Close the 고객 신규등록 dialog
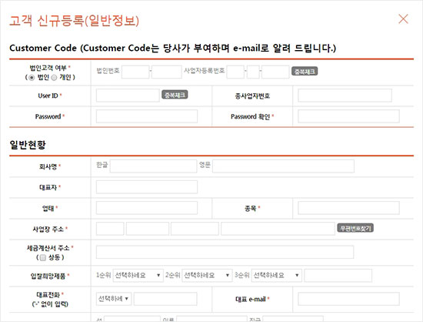Image resolution: width=423 pixels, height=322 pixels. coord(403,19)
